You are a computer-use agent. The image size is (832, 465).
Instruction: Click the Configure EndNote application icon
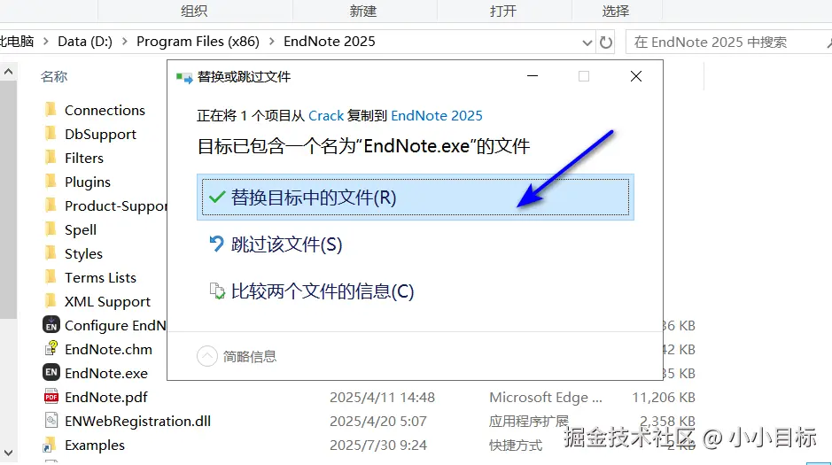(51, 325)
